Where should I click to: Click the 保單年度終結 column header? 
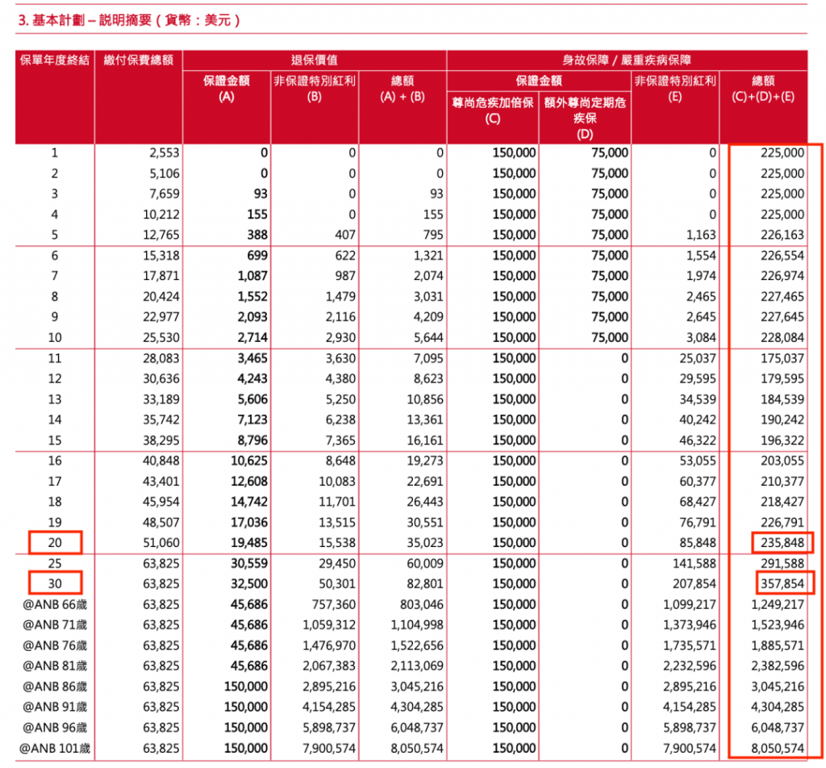click(x=55, y=60)
